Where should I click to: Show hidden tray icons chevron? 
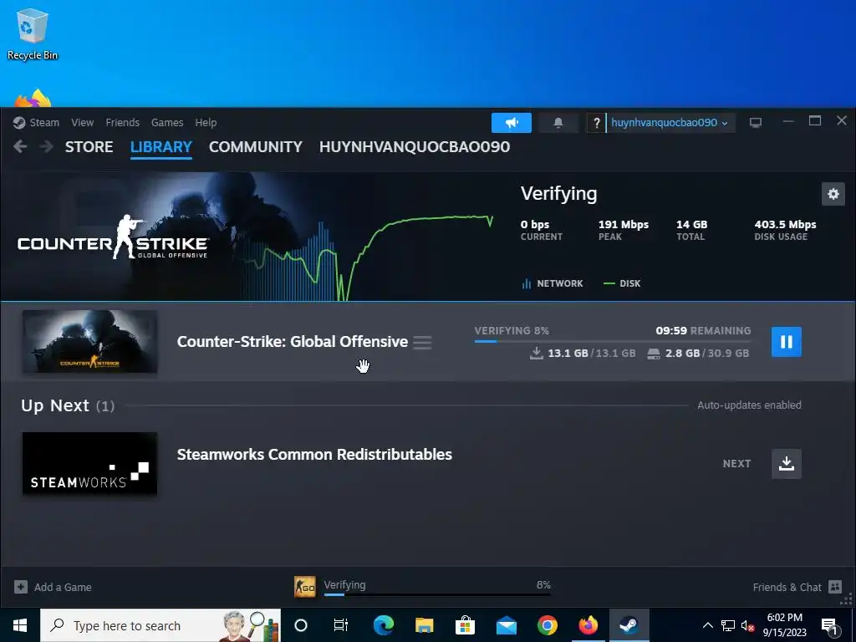click(707, 625)
